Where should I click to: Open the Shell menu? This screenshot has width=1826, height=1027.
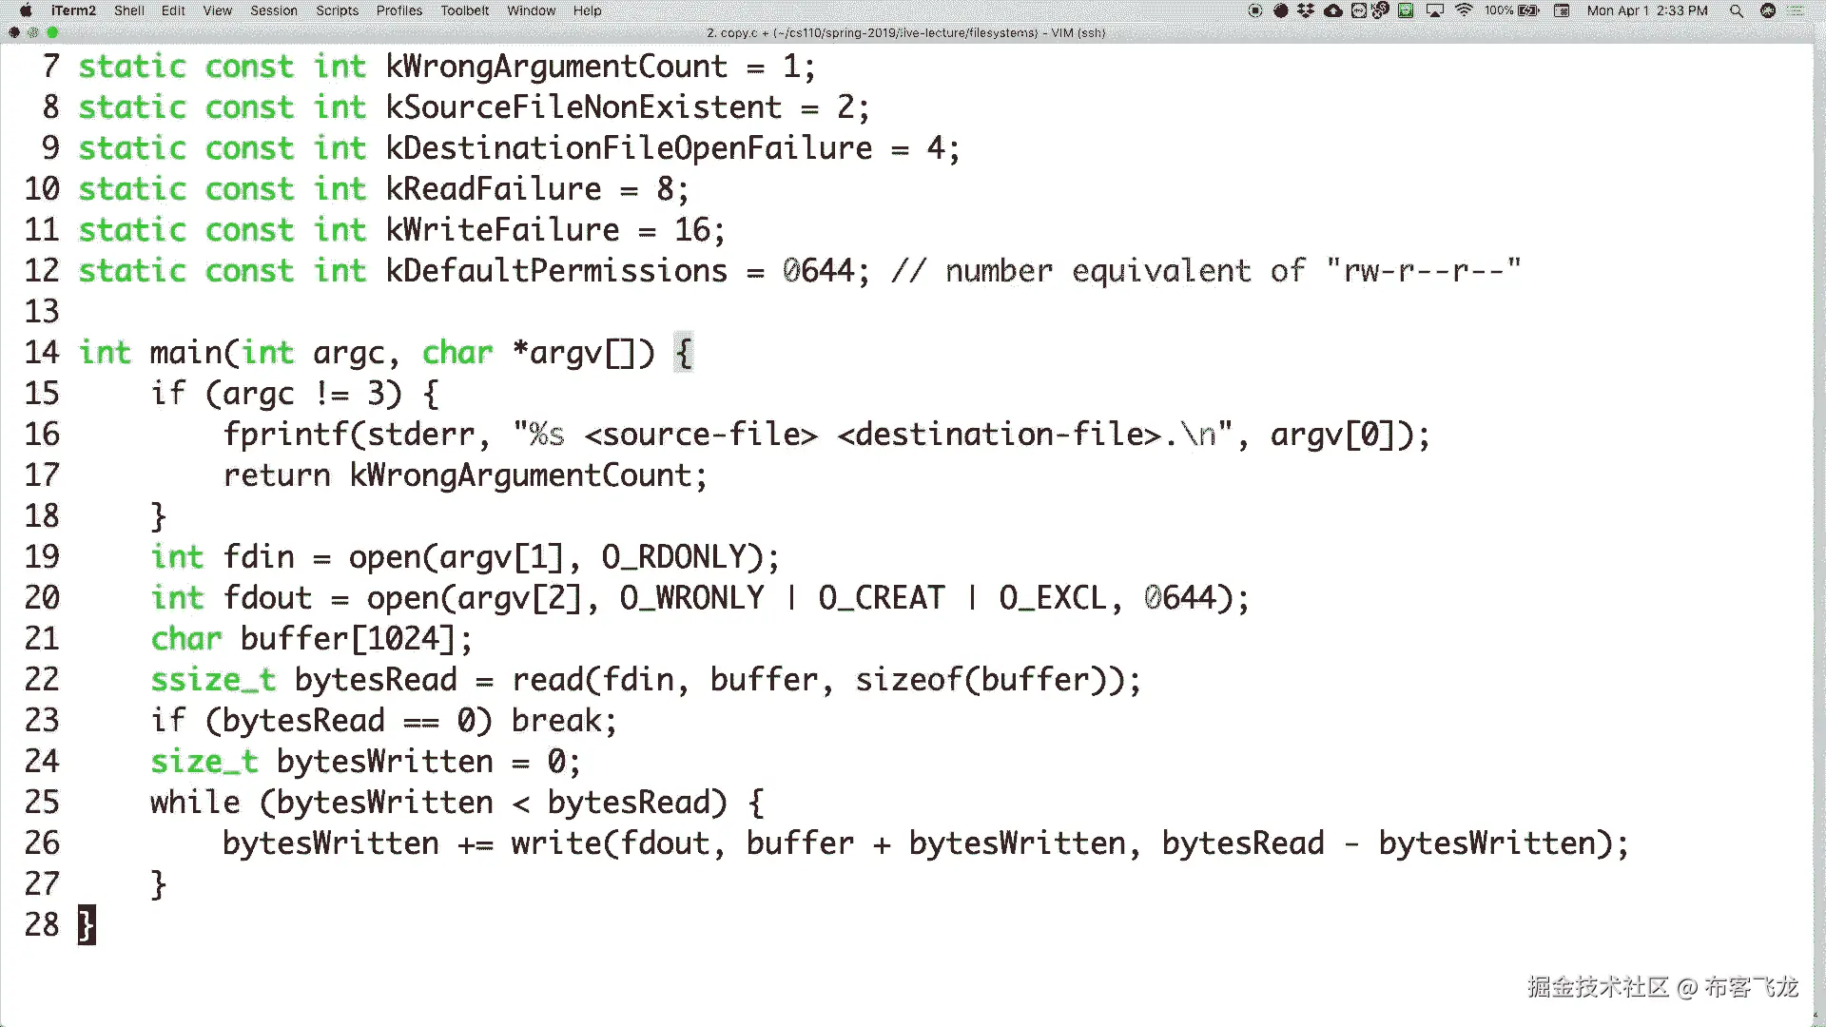pyautogui.click(x=129, y=10)
